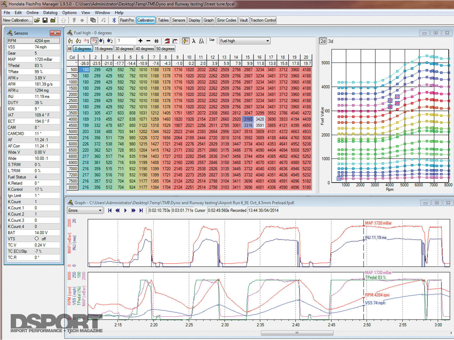Rewind the datalog graph playback
This screenshot has height=340, width=454.
(x=118, y=210)
